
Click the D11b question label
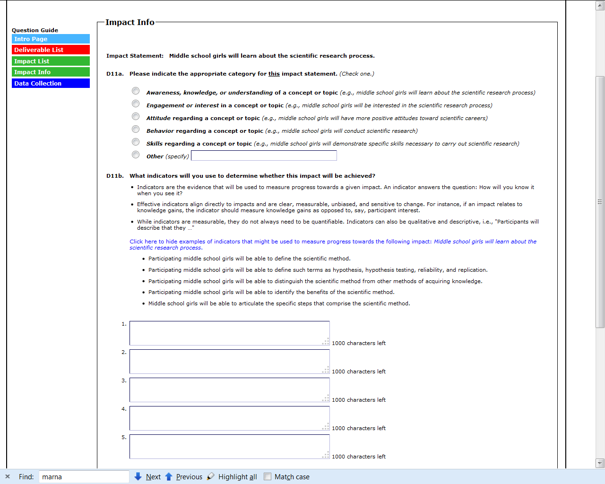[115, 176]
